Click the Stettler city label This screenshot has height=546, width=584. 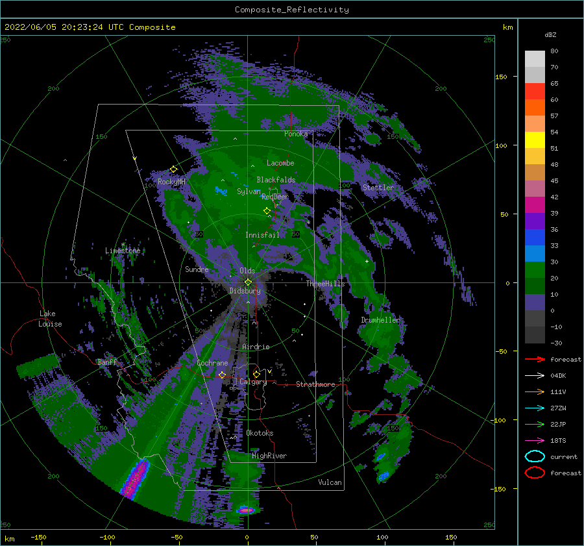(378, 188)
